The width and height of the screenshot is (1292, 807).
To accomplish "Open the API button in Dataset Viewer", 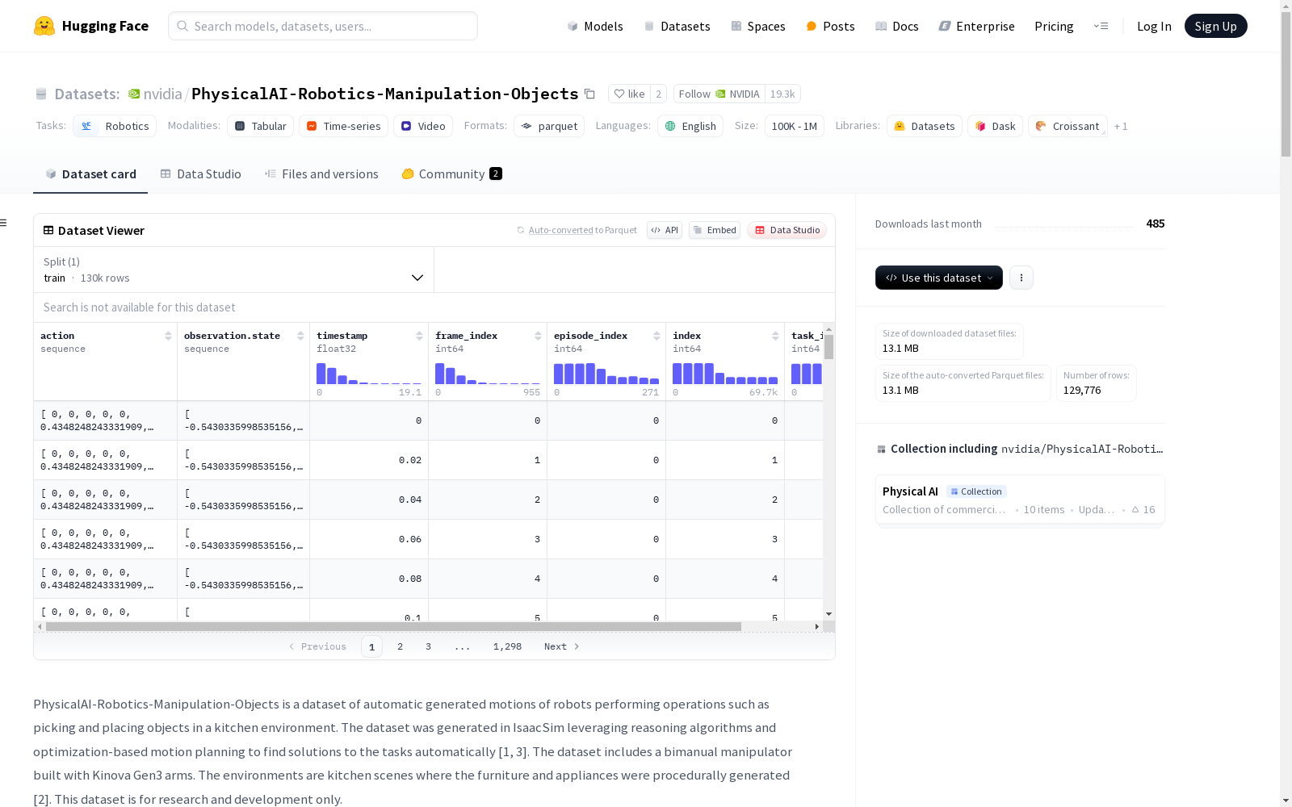I will pyautogui.click(x=665, y=230).
